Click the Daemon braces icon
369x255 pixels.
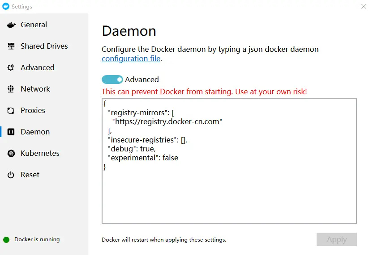pyautogui.click(x=11, y=132)
